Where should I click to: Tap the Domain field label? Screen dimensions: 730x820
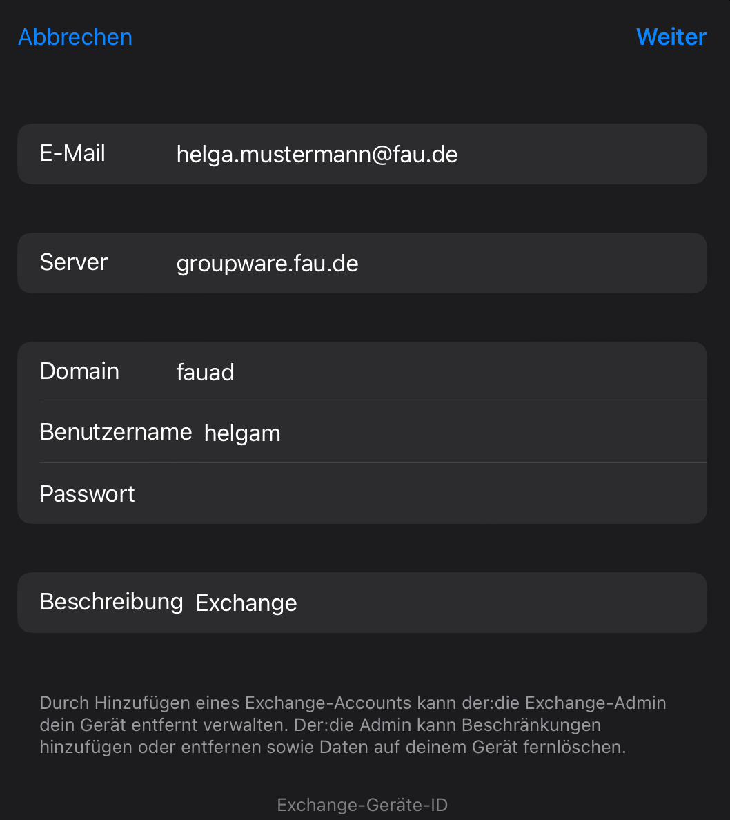[79, 371]
